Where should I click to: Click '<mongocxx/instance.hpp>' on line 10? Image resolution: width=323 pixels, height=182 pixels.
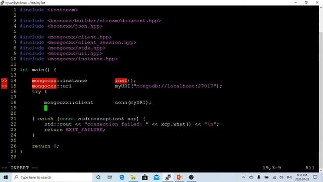pos(83,59)
